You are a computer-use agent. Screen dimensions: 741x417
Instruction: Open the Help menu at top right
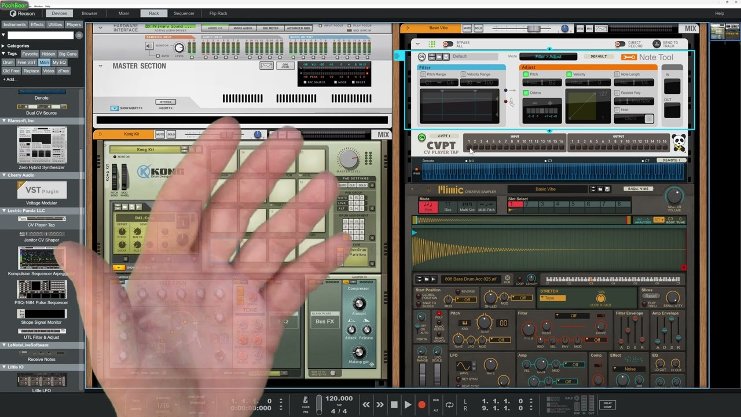720,13
